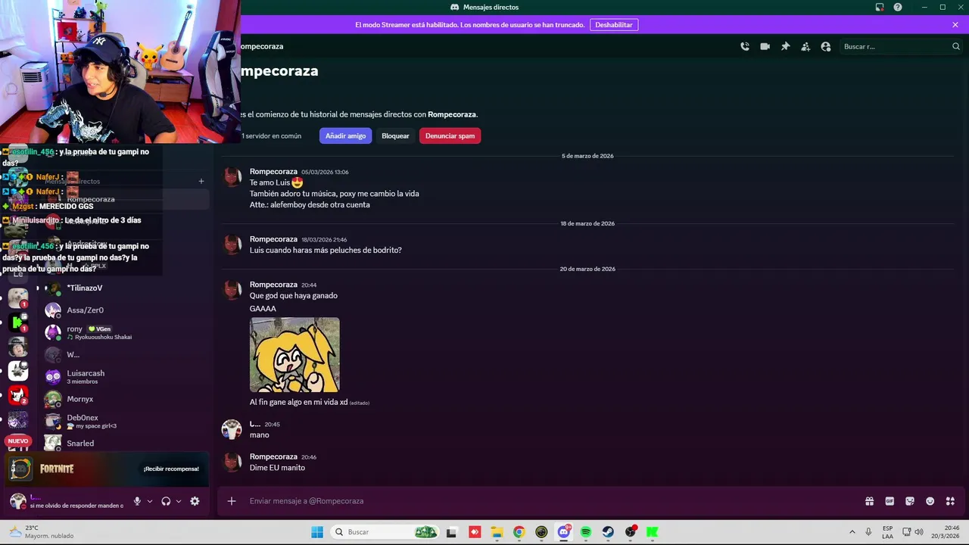Open the Deb0nex direct message
Viewport: 969px width, 545px height.
click(125, 421)
